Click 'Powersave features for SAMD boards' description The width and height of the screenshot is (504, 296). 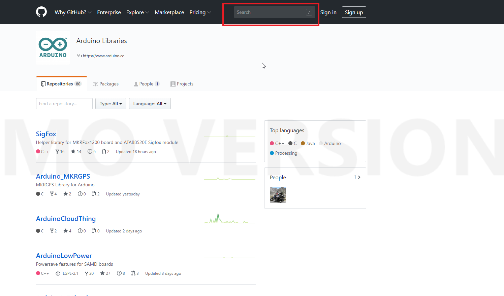(x=74, y=264)
